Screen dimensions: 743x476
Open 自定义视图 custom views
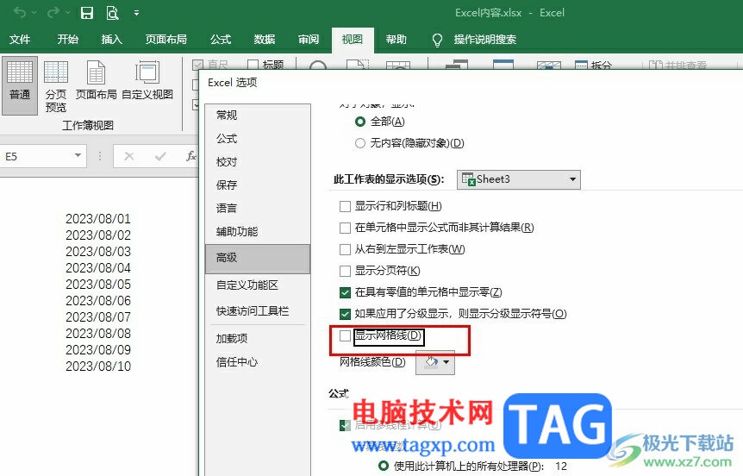pyautogui.click(x=147, y=80)
